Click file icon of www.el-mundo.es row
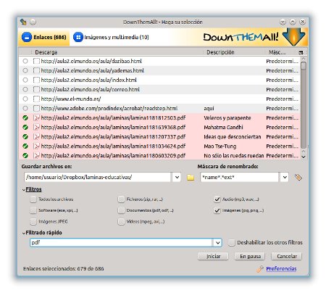Screen dimensions: 326x293 36,99
